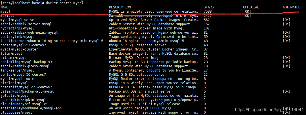
Task: Select 'zabbix/zabbix-web-nginx-mysql' image name
Action: pyautogui.click(x=29, y=33)
